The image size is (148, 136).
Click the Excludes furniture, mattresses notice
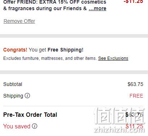tap(50, 58)
